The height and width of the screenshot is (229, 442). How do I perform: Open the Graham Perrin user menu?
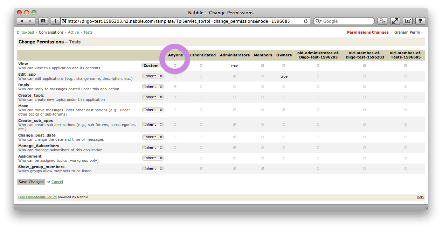click(408, 33)
